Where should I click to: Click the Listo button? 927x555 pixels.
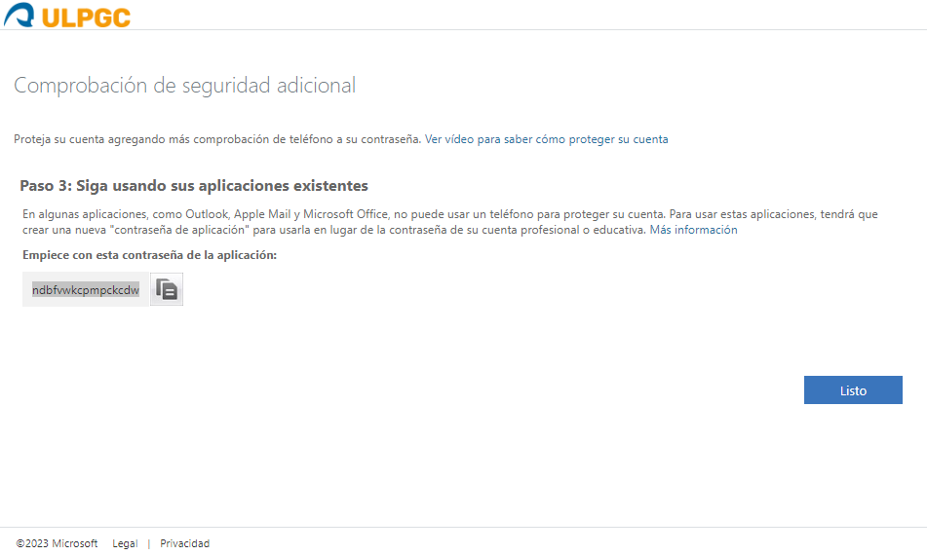pyautogui.click(x=853, y=390)
